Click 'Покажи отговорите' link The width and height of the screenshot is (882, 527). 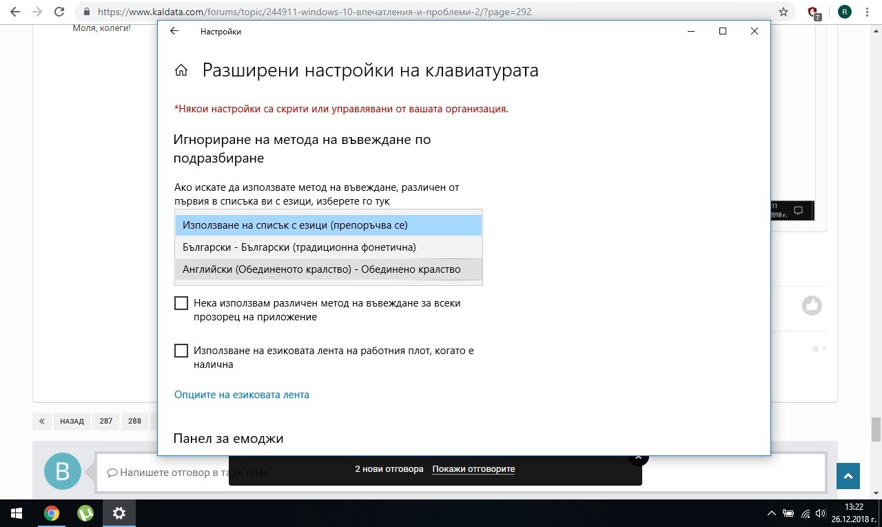[x=473, y=469]
